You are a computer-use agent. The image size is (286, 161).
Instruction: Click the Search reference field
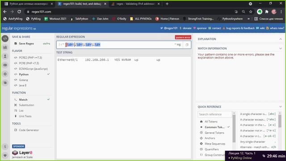click(x=214, y=114)
